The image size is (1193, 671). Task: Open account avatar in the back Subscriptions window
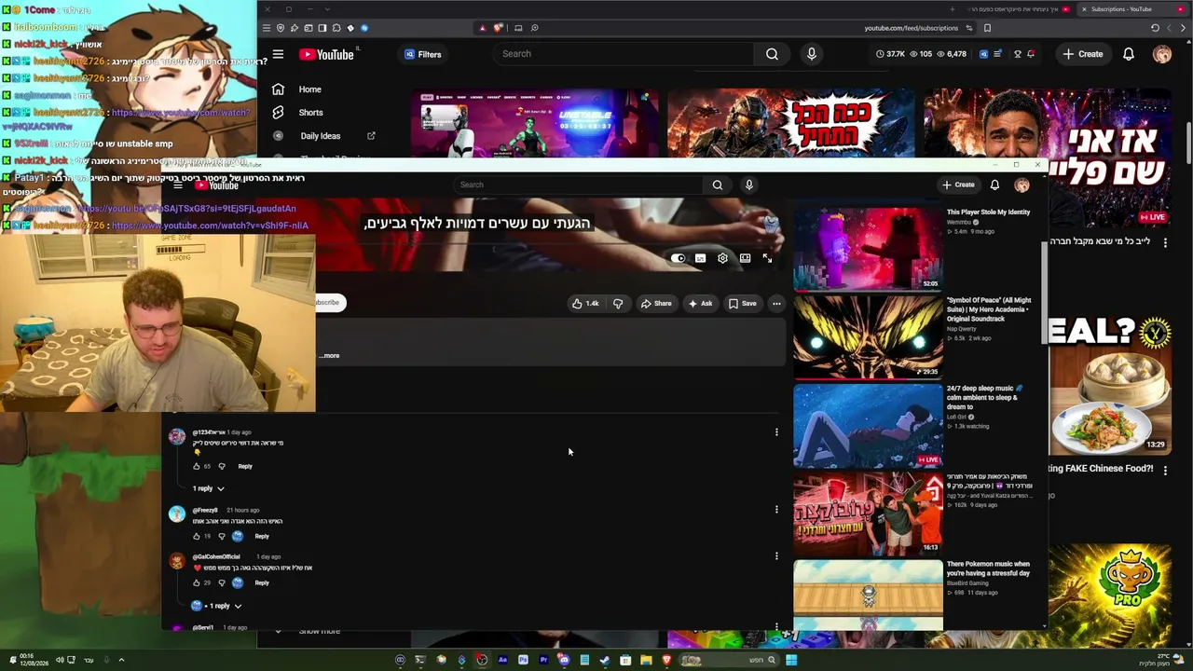tap(1161, 54)
